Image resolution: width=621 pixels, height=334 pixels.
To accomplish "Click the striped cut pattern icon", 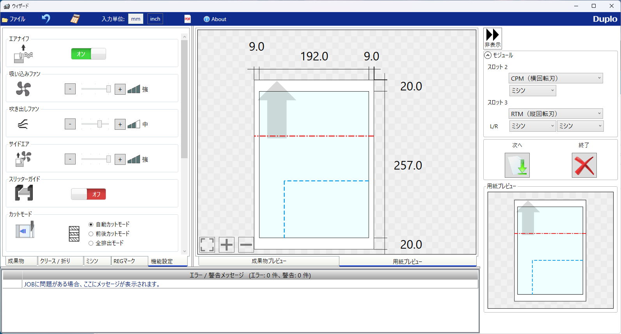I will tap(74, 234).
